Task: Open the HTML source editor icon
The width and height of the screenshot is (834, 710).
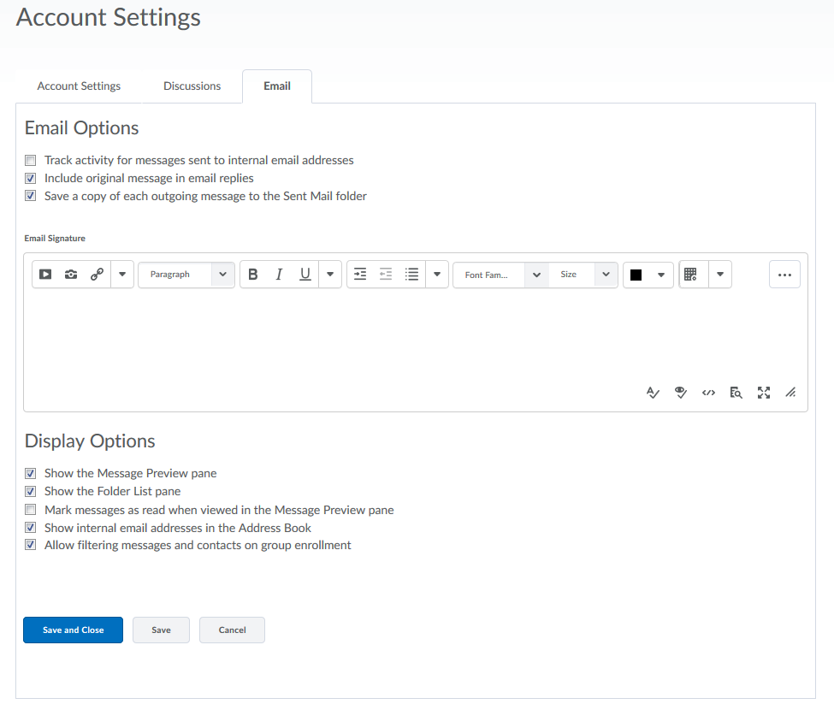Action: [708, 393]
